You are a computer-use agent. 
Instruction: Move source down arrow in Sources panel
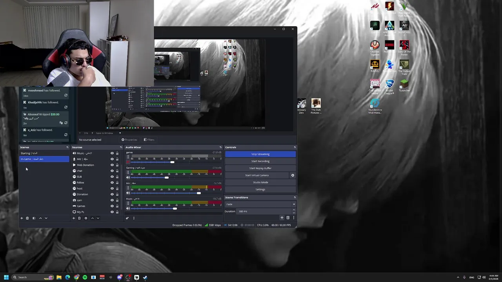click(98, 218)
